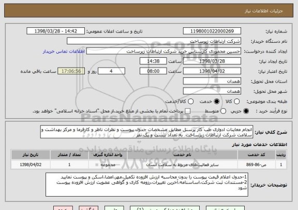Click the توضیحات خریدار notes box
Viewport: 298px width, 210px height.
147,185
